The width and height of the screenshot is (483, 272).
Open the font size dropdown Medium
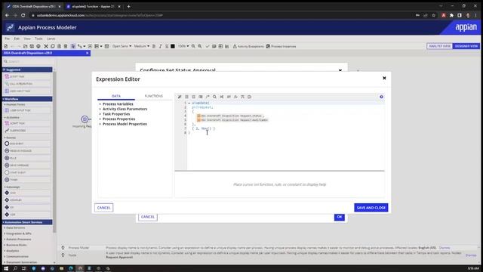point(142,46)
